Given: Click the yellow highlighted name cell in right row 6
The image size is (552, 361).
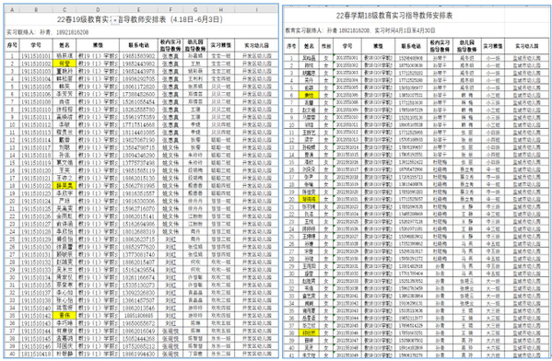Looking at the screenshot, I should pos(309,95).
